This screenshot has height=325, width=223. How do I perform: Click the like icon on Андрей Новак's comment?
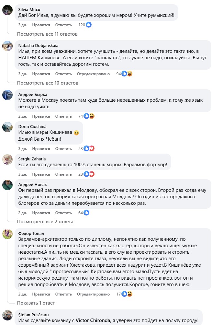pos(86,213)
